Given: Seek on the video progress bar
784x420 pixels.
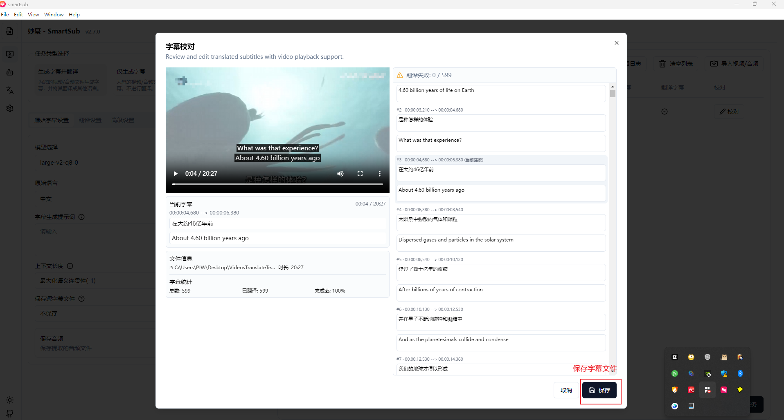Looking at the screenshot, I should click(277, 184).
